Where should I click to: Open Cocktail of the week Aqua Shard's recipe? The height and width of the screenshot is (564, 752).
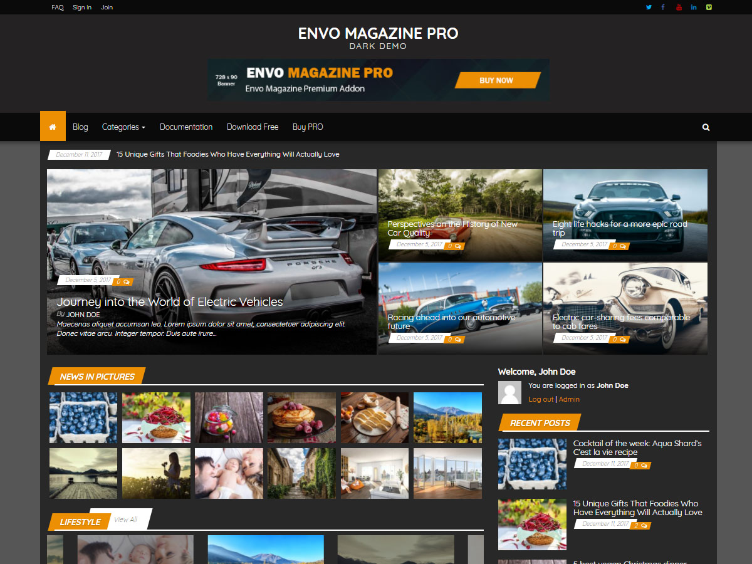point(637,447)
